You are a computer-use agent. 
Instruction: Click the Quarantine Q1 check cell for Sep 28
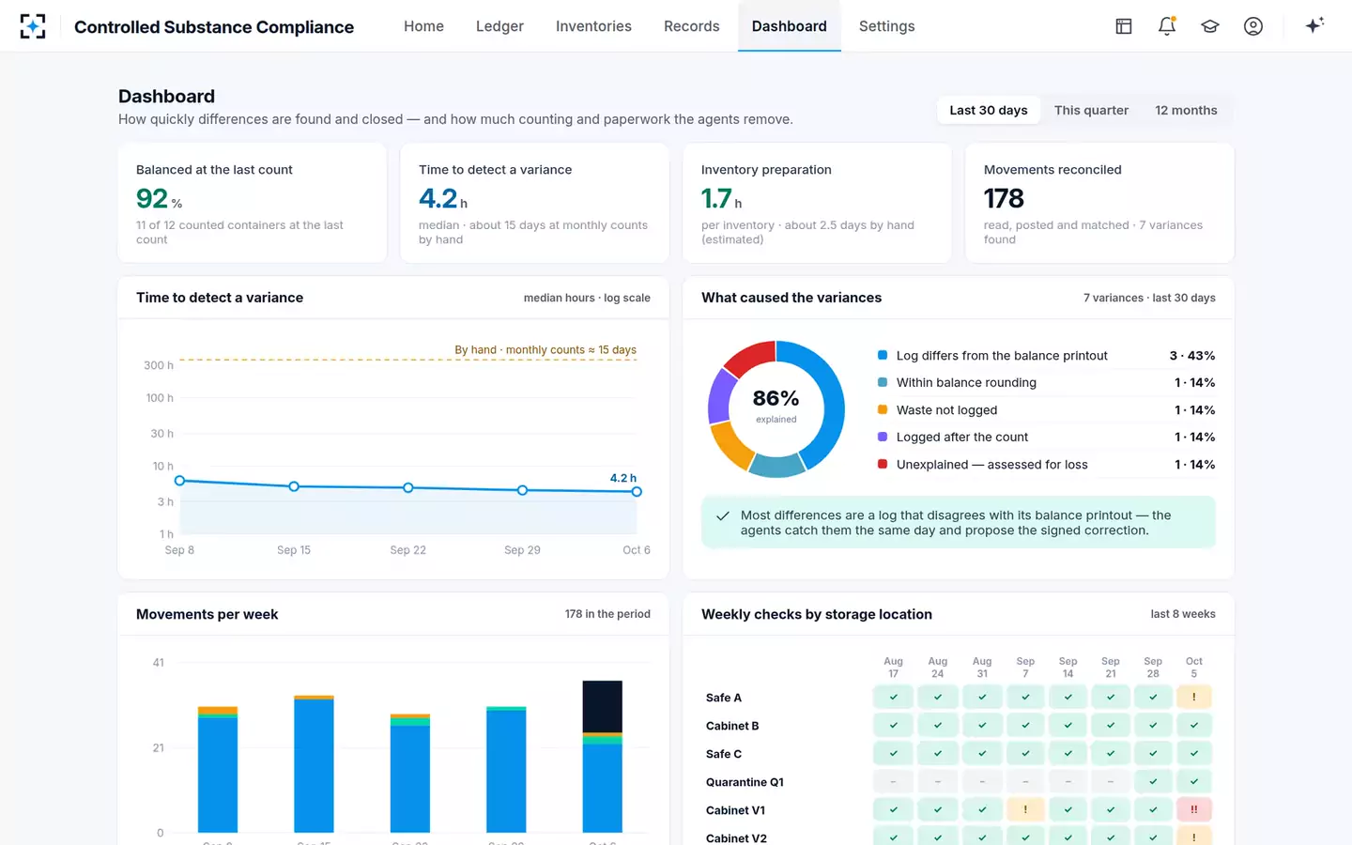coord(1153,781)
